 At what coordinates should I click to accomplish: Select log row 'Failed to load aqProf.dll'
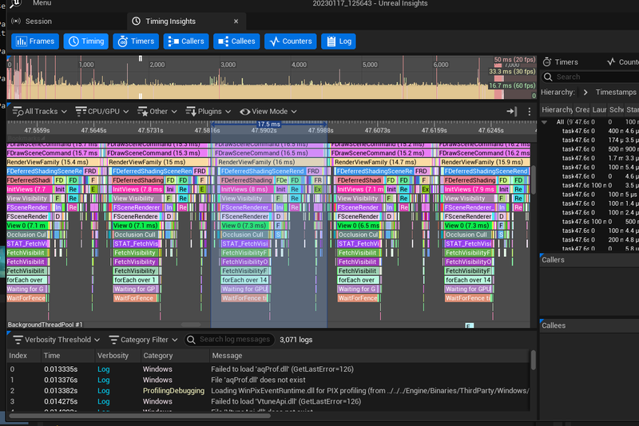(269, 369)
